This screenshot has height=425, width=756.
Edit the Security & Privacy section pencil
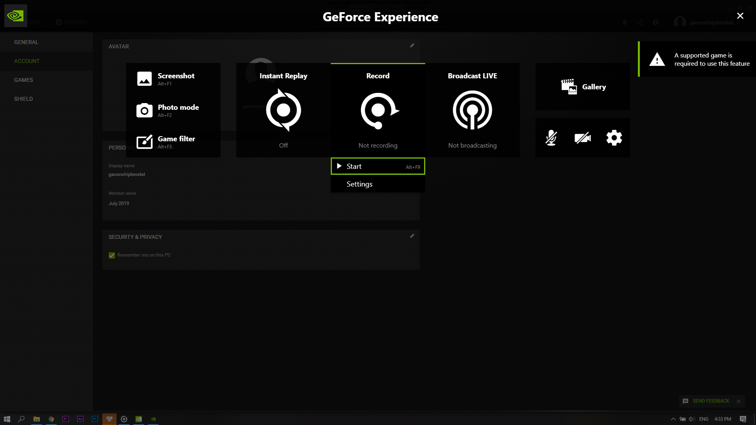[x=412, y=236]
